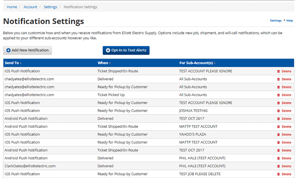
Task: Delete Ticket Shipped TEST OCT 2017 notification
Action: 284,150
